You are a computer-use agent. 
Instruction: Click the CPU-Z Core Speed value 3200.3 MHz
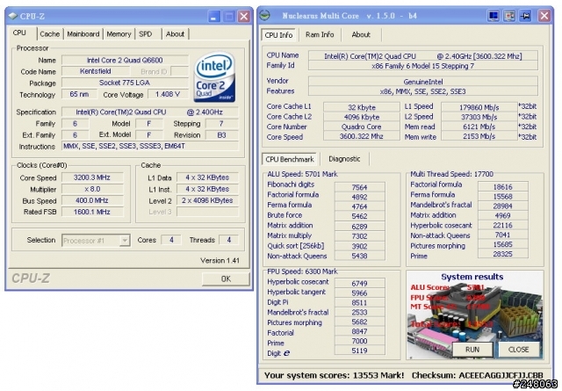[92, 177]
